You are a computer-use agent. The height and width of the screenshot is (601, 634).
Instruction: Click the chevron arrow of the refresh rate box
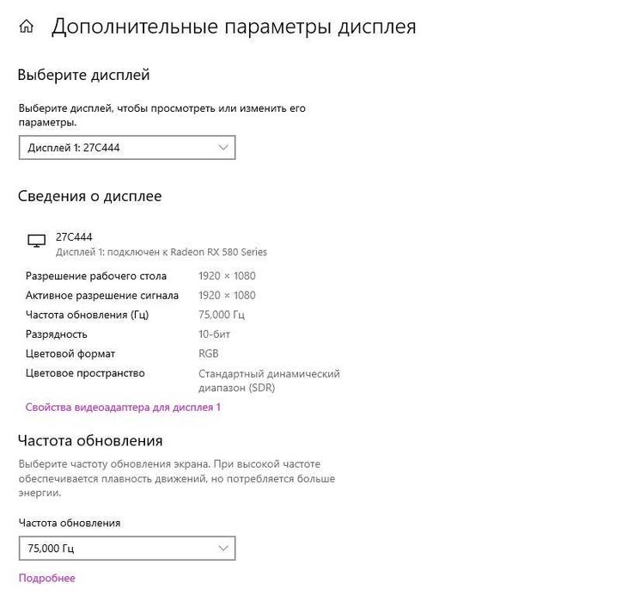pos(223,548)
